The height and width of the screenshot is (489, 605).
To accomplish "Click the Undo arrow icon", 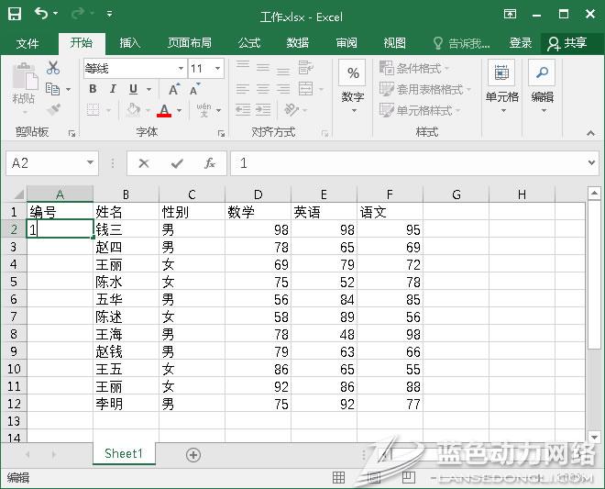I will [41, 15].
